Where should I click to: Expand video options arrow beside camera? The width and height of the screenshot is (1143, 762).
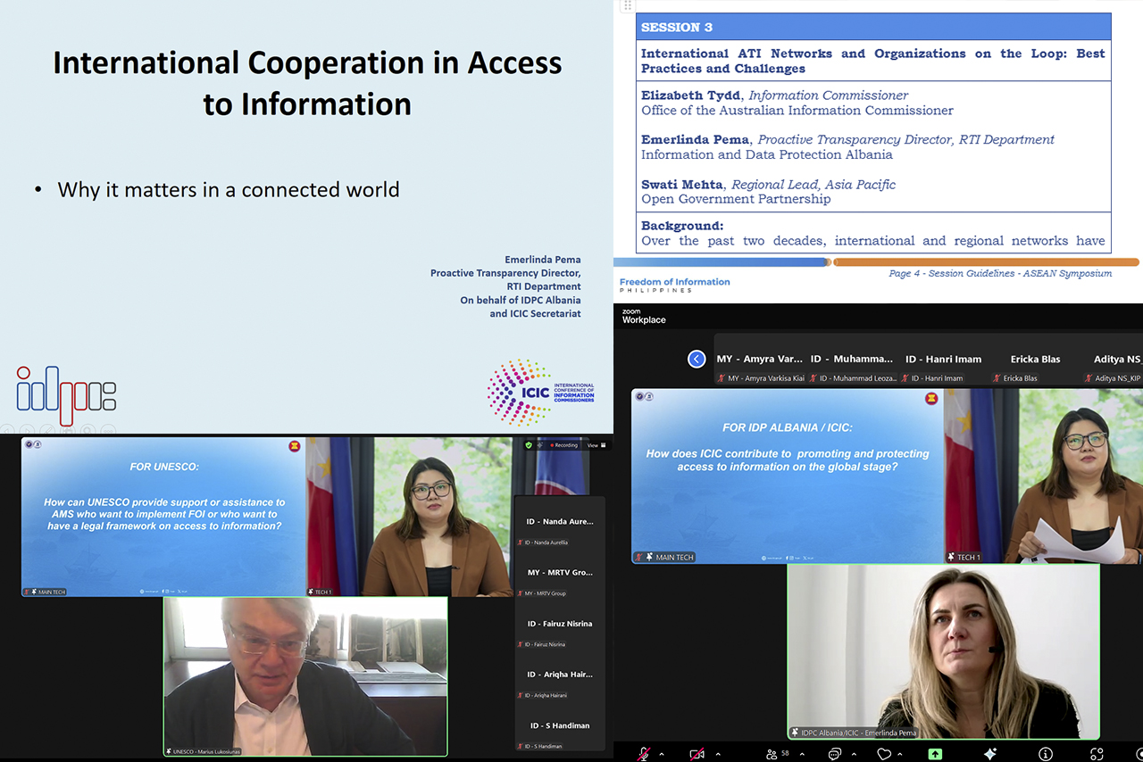point(718,754)
